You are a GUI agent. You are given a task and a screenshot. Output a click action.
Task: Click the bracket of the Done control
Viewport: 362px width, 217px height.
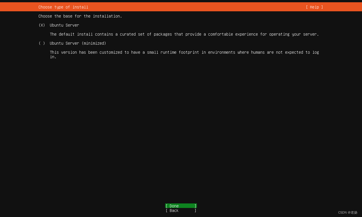[x=166, y=206]
